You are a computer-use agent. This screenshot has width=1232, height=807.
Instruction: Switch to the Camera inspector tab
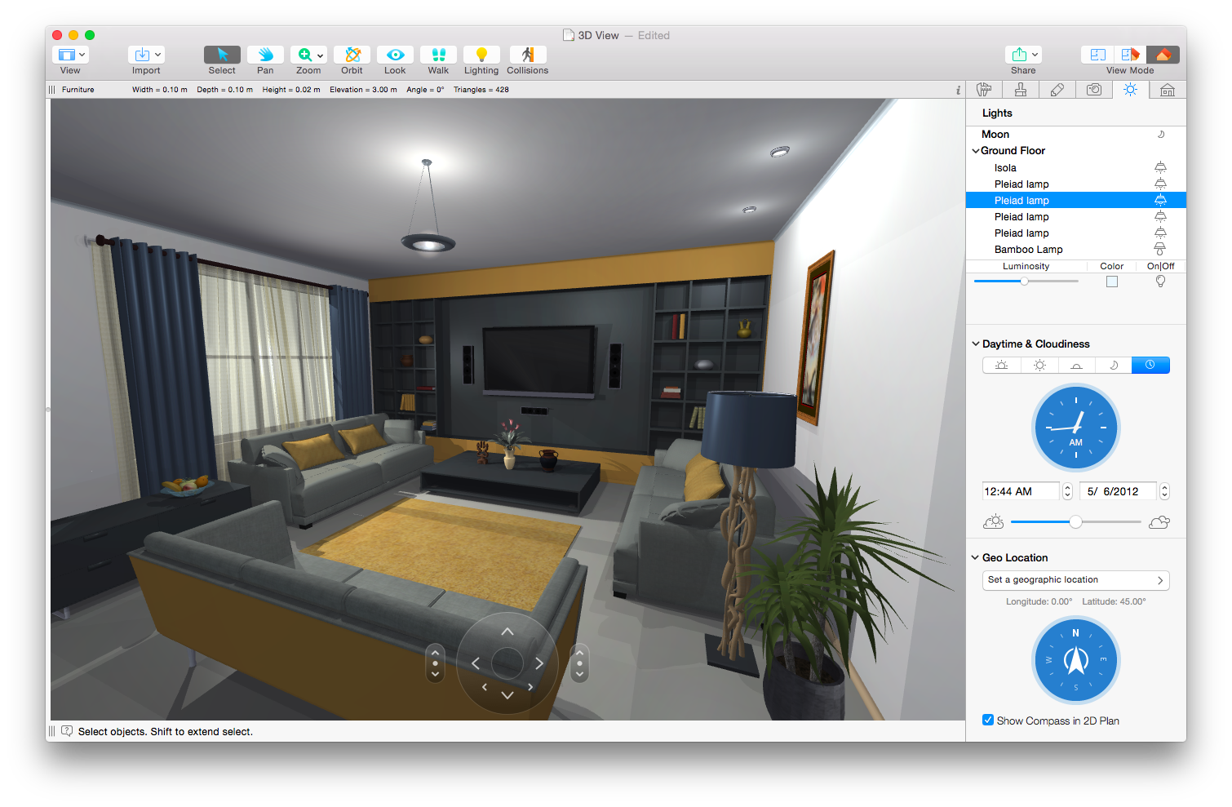(x=1094, y=90)
